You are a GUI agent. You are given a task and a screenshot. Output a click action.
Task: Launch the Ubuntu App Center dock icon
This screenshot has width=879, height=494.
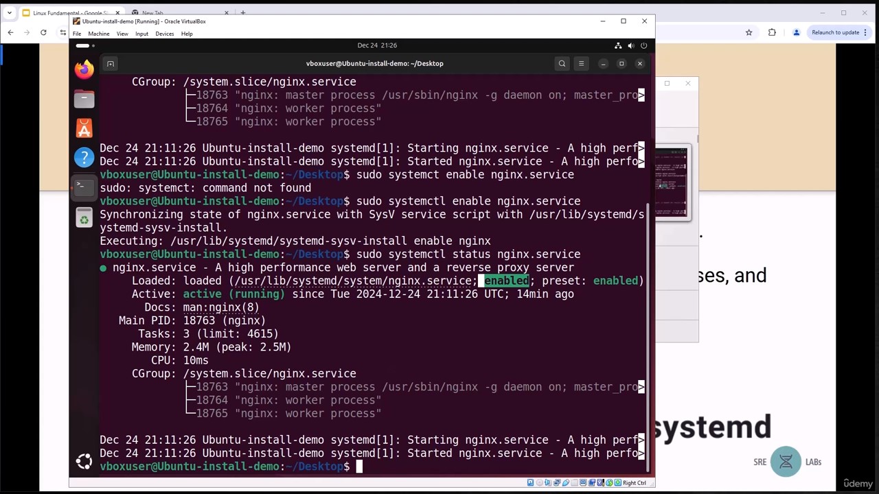point(84,128)
